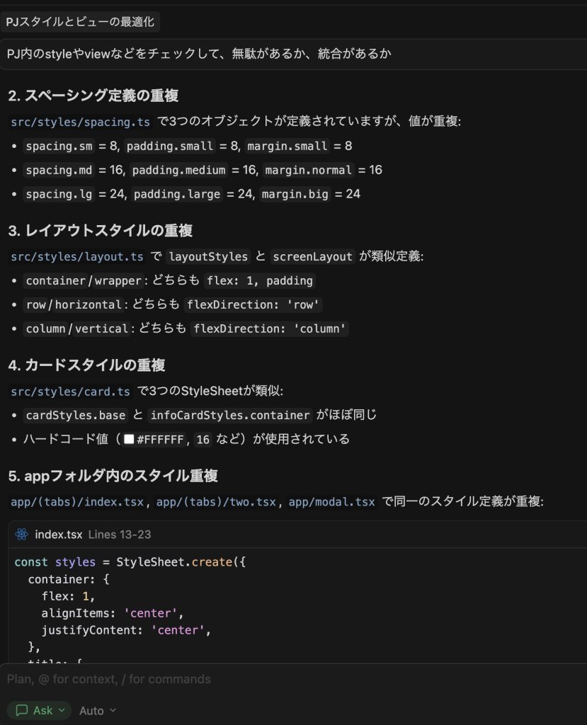Image resolution: width=587 pixels, height=725 pixels.
Task: Open the src/styles/card.ts file link
Action: (71, 391)
